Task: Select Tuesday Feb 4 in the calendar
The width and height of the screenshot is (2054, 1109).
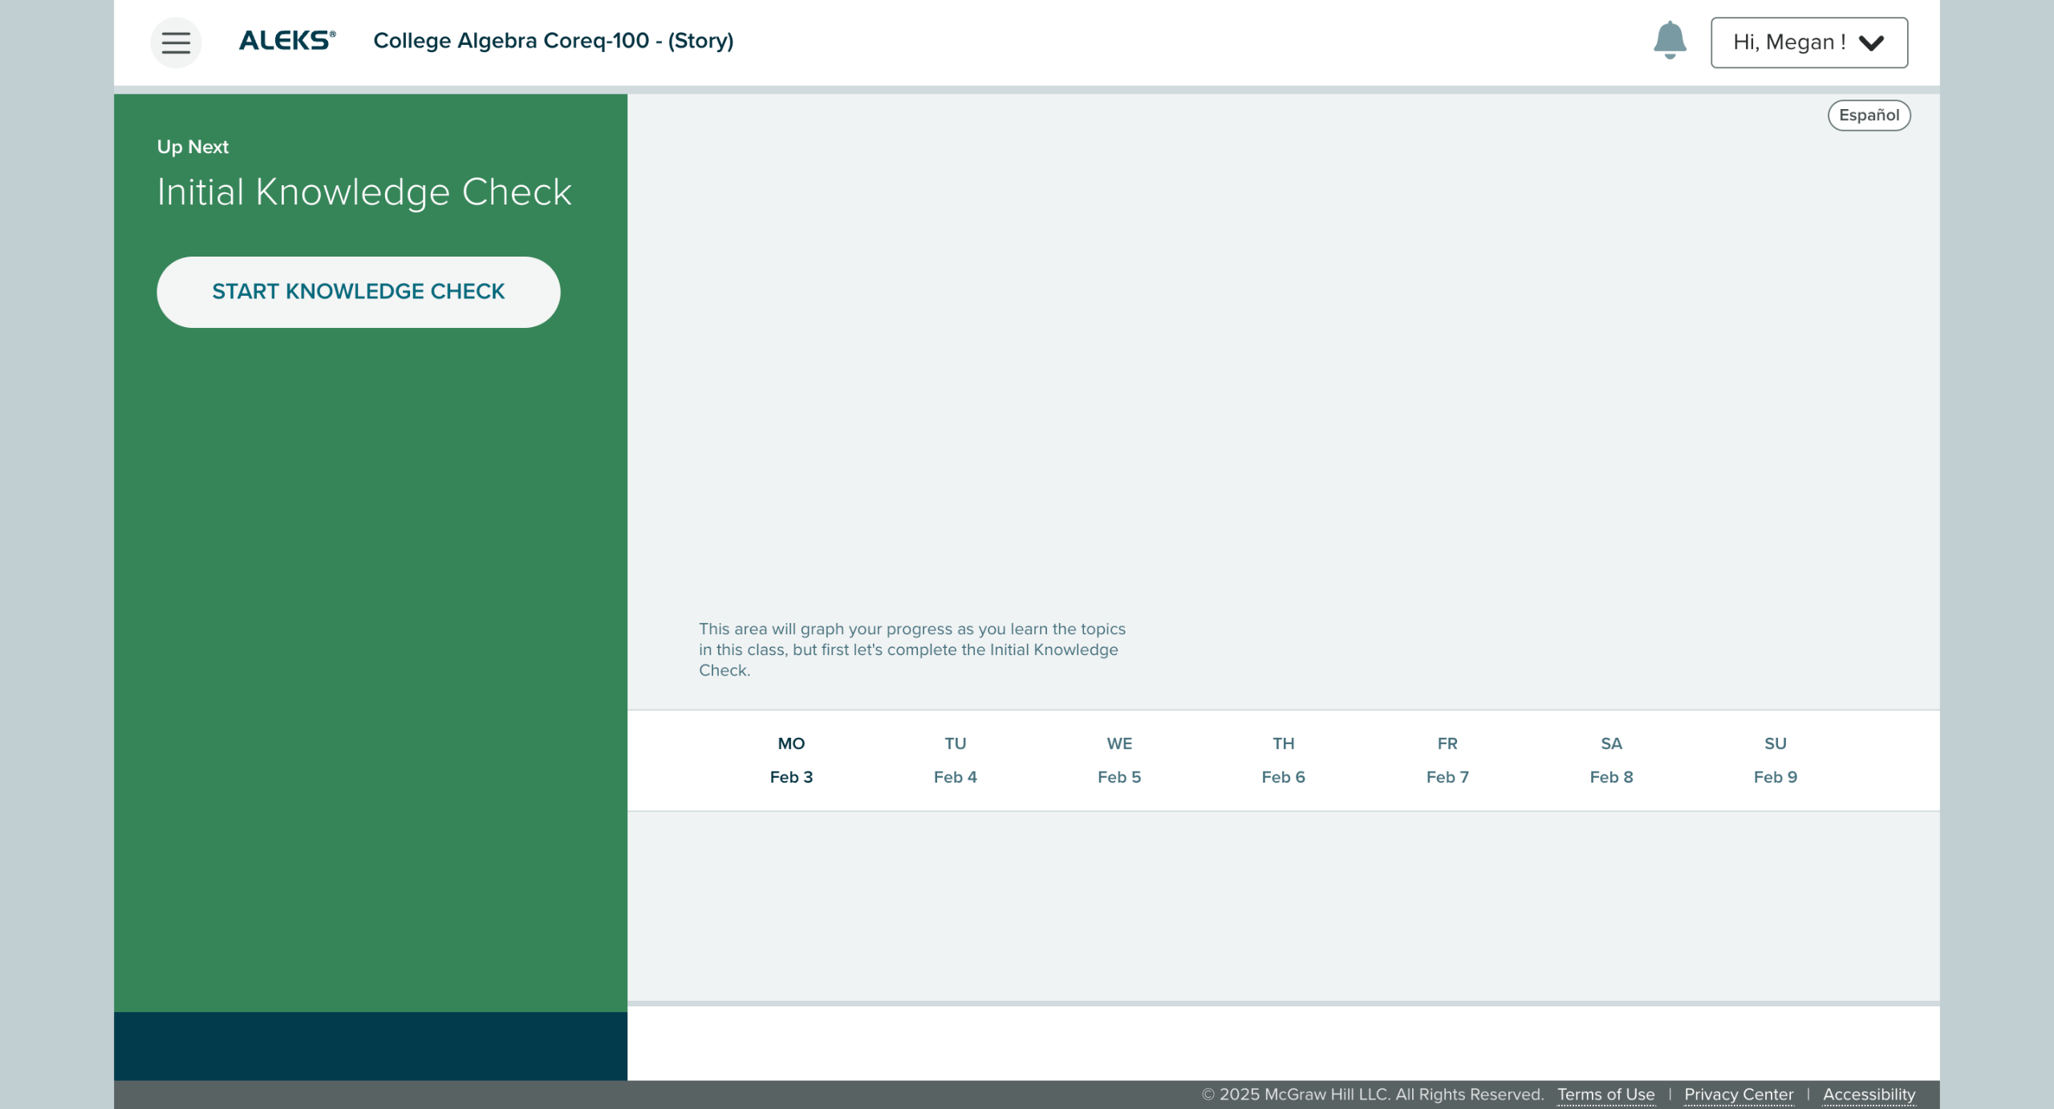Action: pyautogui.click(x=955, y=760)
